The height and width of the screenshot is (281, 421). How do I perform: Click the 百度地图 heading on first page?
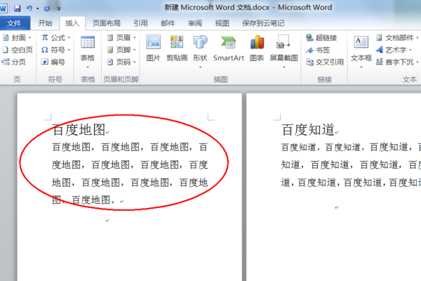(79, 129)
